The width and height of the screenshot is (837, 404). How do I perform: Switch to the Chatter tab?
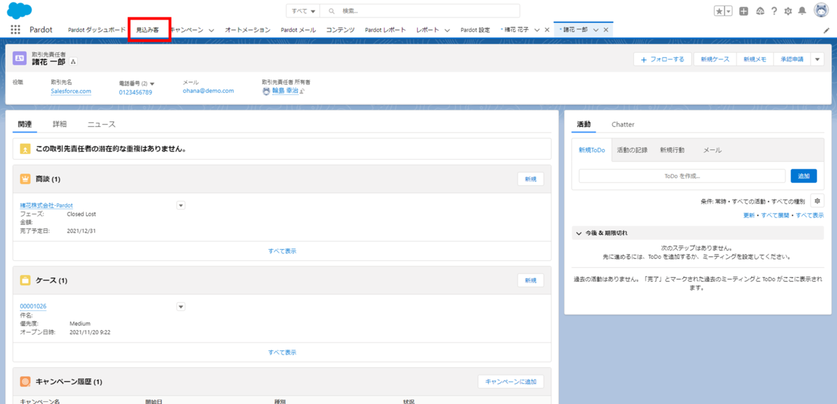pos(623,124)
